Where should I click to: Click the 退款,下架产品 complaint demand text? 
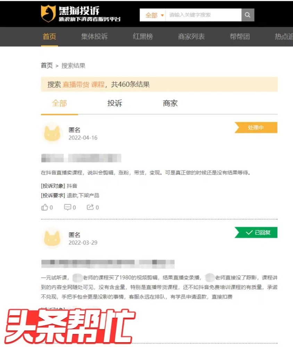coord(83,195)
